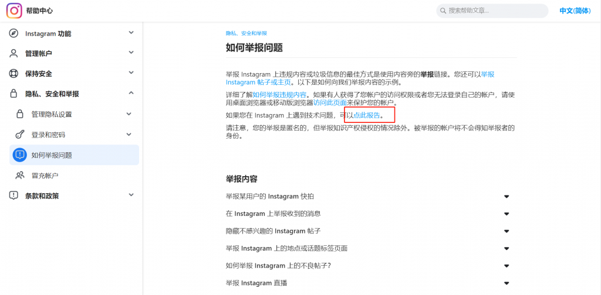601x295 pixels.
Task: Click the magnifier icon in the search box
Action: pos(443,11)
